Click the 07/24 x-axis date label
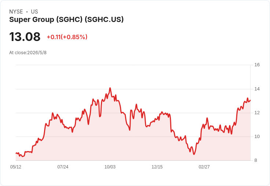Viewport: 270px width, 186px height. pos(63,167)
